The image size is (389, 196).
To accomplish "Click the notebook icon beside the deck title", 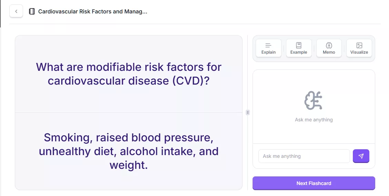I will 32,11.
